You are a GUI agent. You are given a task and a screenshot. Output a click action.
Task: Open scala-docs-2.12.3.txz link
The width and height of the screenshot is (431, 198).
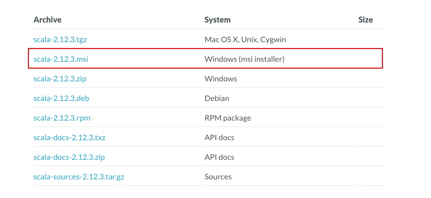click(x=69, y=138)
